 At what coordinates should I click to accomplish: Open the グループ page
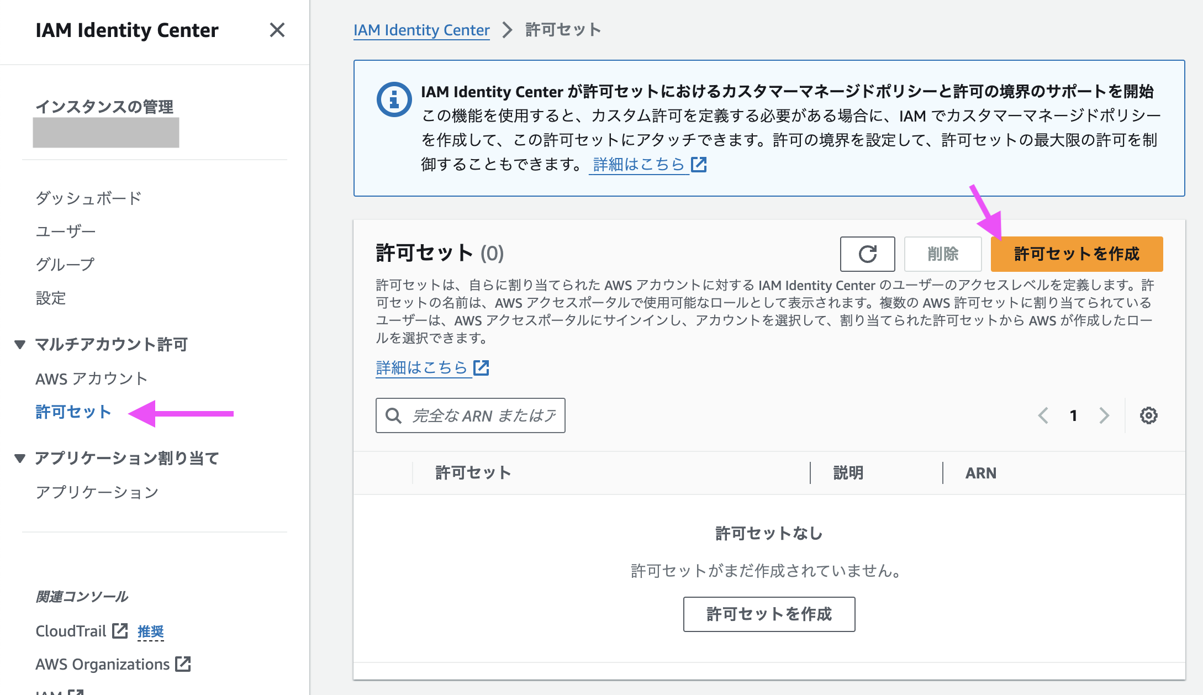pyautogui.click(x=65, y=264)
